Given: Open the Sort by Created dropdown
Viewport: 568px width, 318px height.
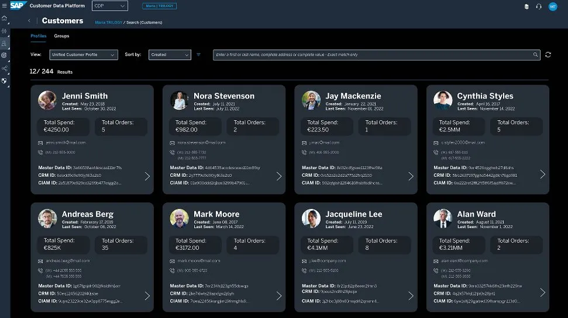Looking at the screenshot, I should tap(170, 55).
